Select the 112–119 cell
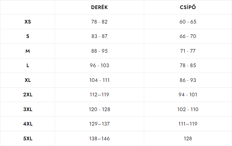 pyautogui.click(x=99, y=95)
